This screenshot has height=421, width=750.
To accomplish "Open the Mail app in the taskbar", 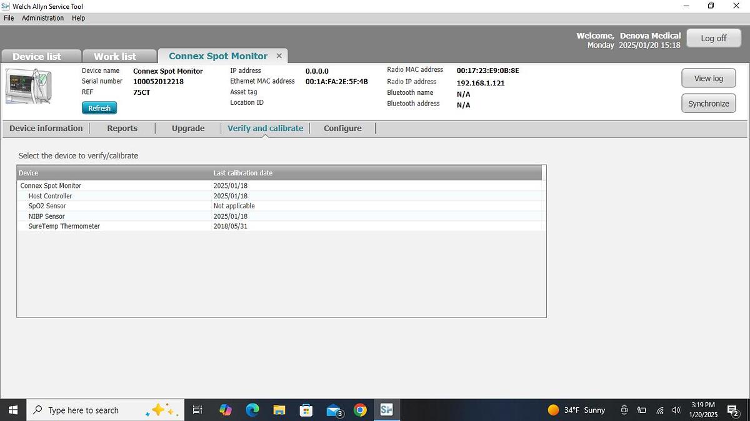I will coord(334,410).
